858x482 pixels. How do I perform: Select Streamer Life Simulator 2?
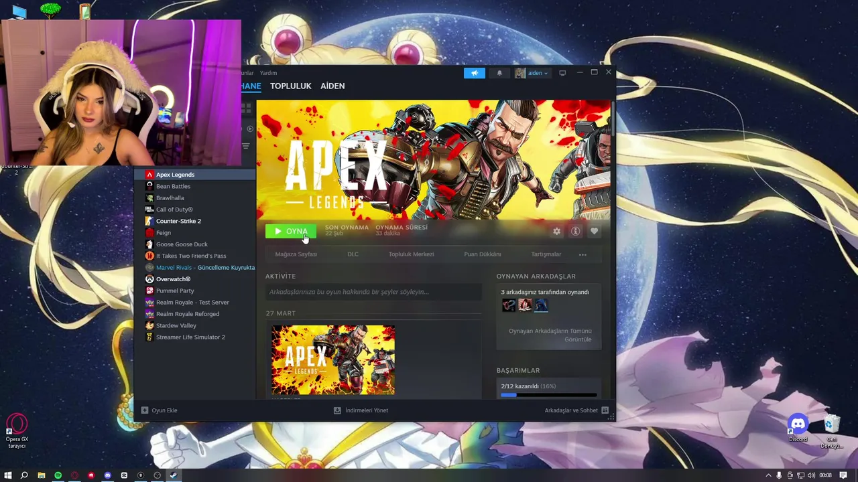tap(195, 337)
